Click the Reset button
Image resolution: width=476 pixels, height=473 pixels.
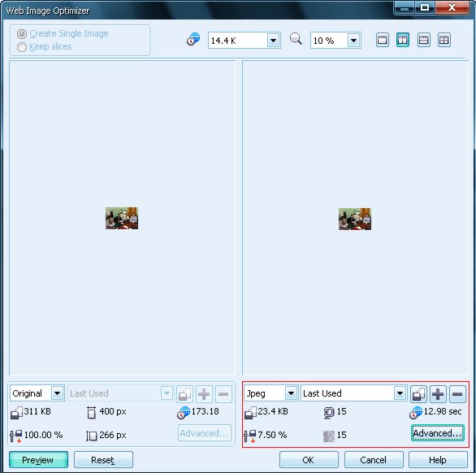point(103,460)
